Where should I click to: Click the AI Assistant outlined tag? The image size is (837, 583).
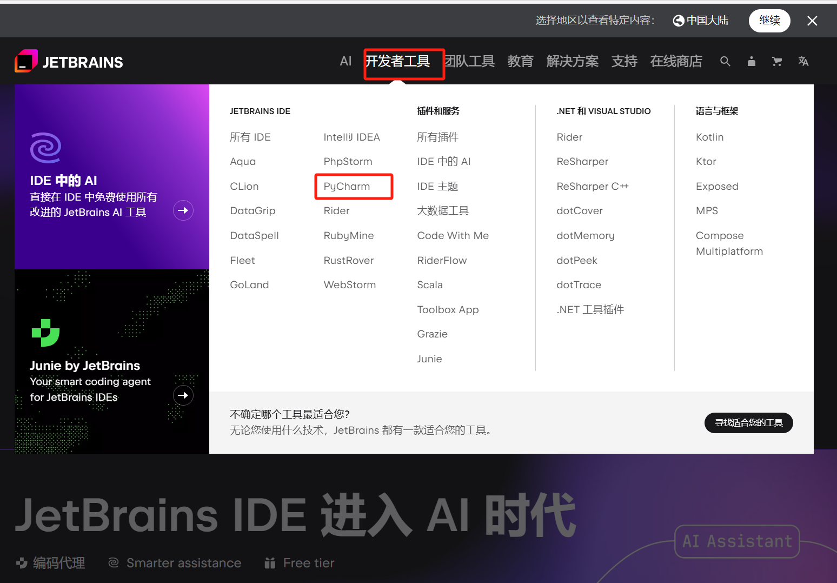coord(737,541)
